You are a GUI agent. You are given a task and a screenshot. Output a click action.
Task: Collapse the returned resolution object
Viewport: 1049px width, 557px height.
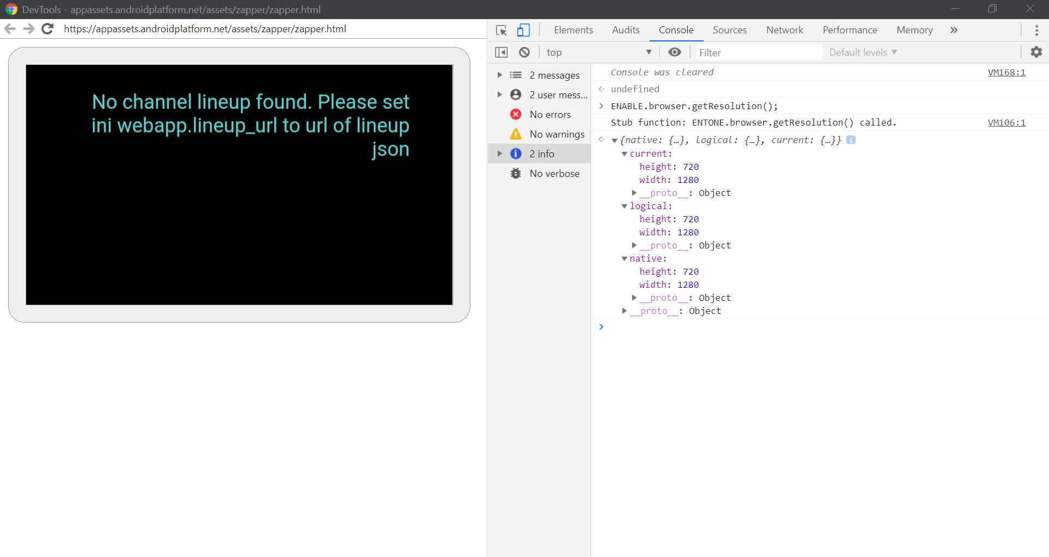tap(615, 140)
